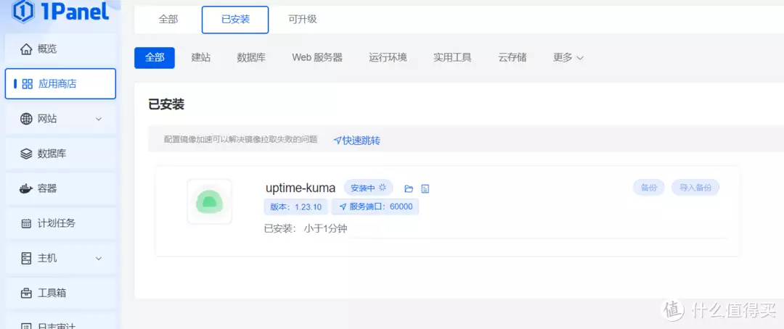Click the 版本: 1.23.10 tag
The height and width of the screenshot is (329, 784).
coord(296,207)
